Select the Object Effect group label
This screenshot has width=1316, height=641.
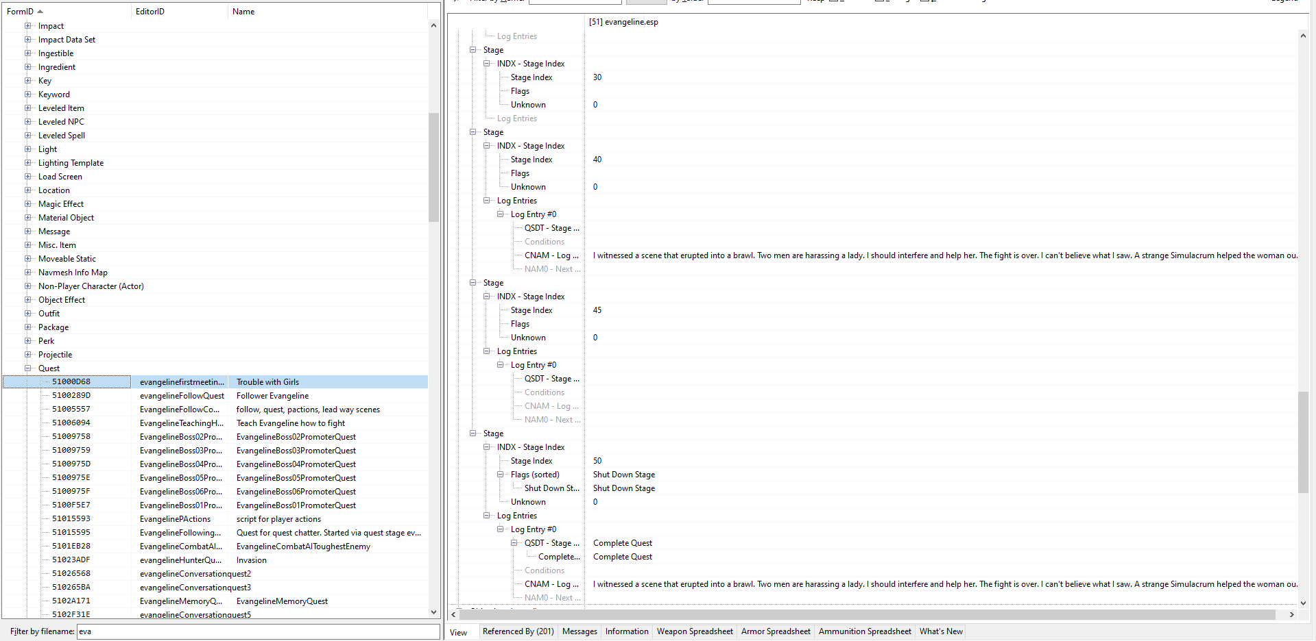tap(62, 300)
